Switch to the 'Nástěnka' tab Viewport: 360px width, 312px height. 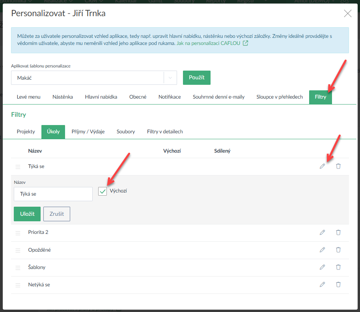62,97
